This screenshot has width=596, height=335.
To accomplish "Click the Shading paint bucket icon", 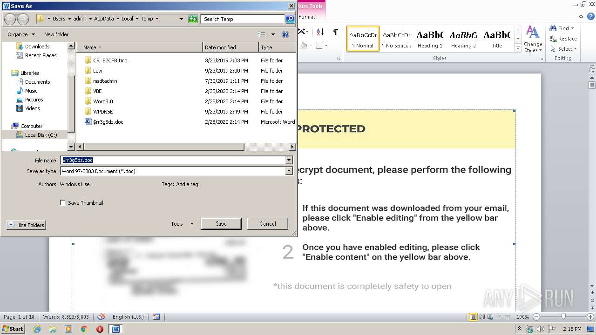I will pyautogui.click(x=304, y=45).
